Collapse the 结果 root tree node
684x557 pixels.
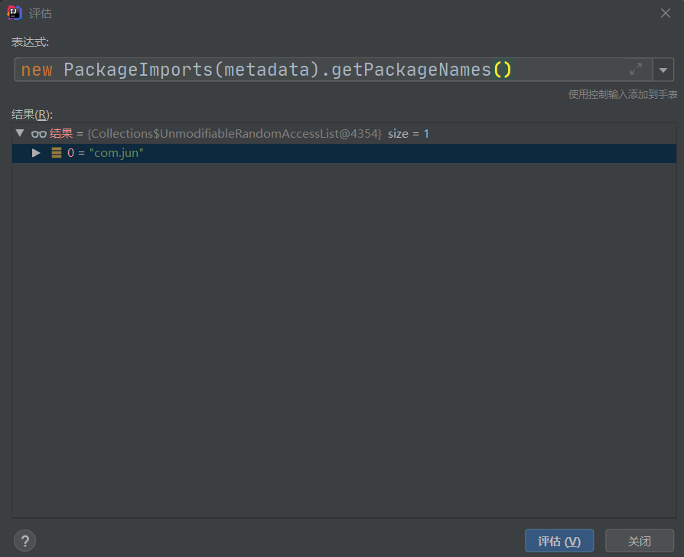click(x=20, y=134)
